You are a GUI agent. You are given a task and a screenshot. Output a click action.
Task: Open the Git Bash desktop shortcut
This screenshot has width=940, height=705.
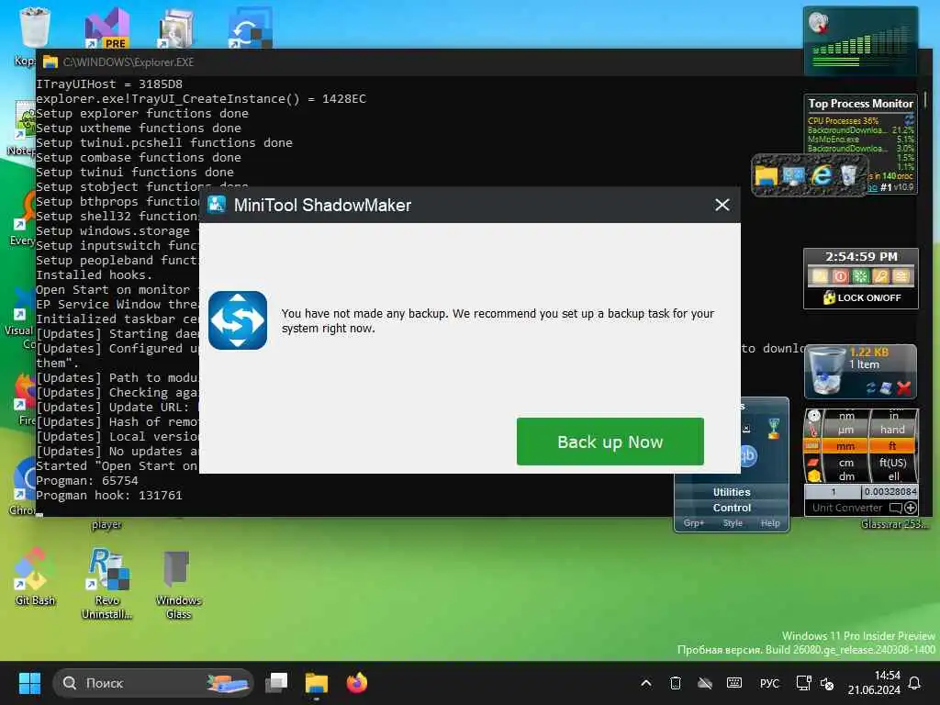[35, 576]
